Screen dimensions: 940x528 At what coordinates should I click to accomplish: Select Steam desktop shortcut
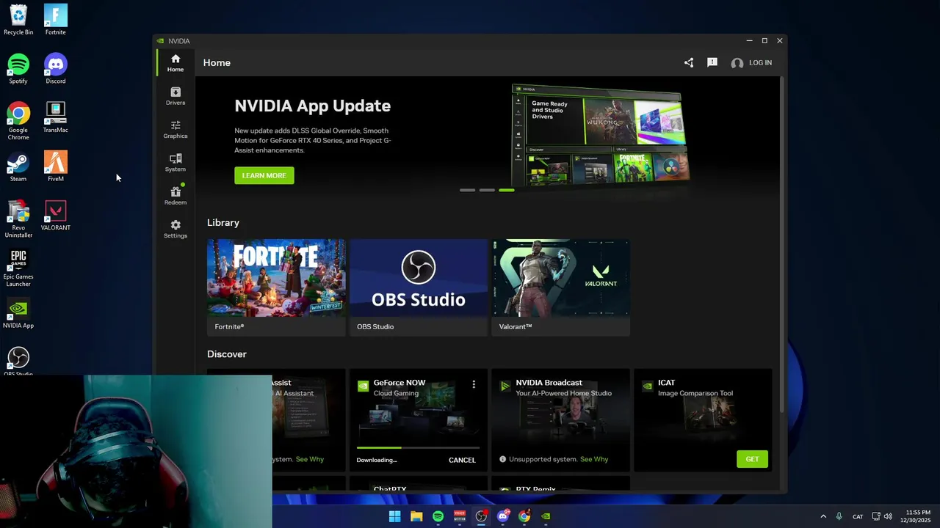18,166
